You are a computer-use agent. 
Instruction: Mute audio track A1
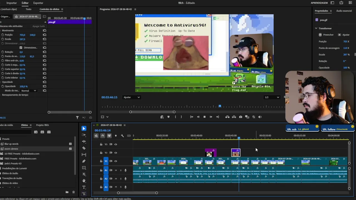[x=116, y=170]
